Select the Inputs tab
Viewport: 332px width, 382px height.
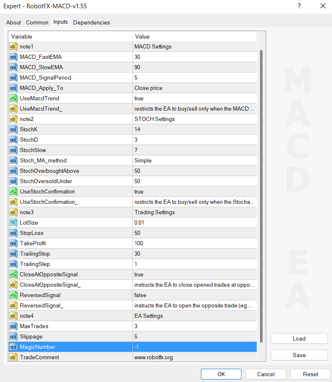[60, 22]
